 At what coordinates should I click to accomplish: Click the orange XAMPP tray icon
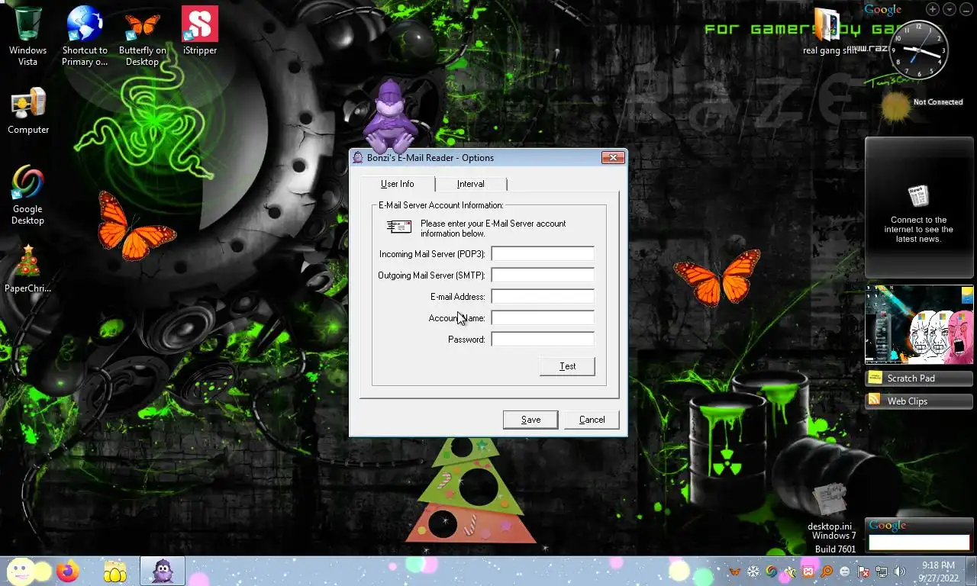coord(808,572)
